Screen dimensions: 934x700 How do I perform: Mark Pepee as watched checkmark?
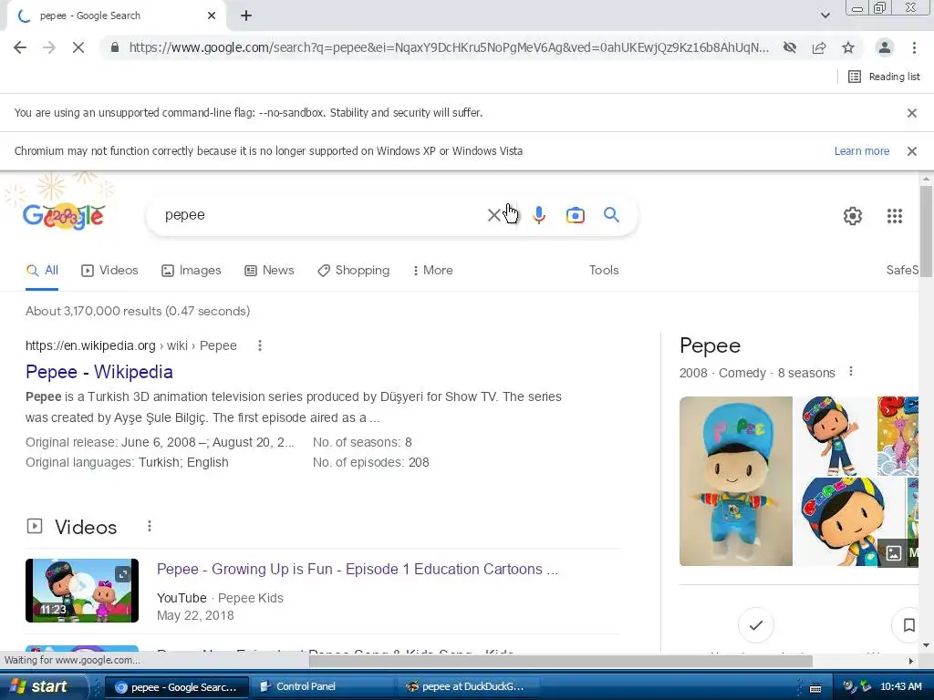(x=756, y=625)
